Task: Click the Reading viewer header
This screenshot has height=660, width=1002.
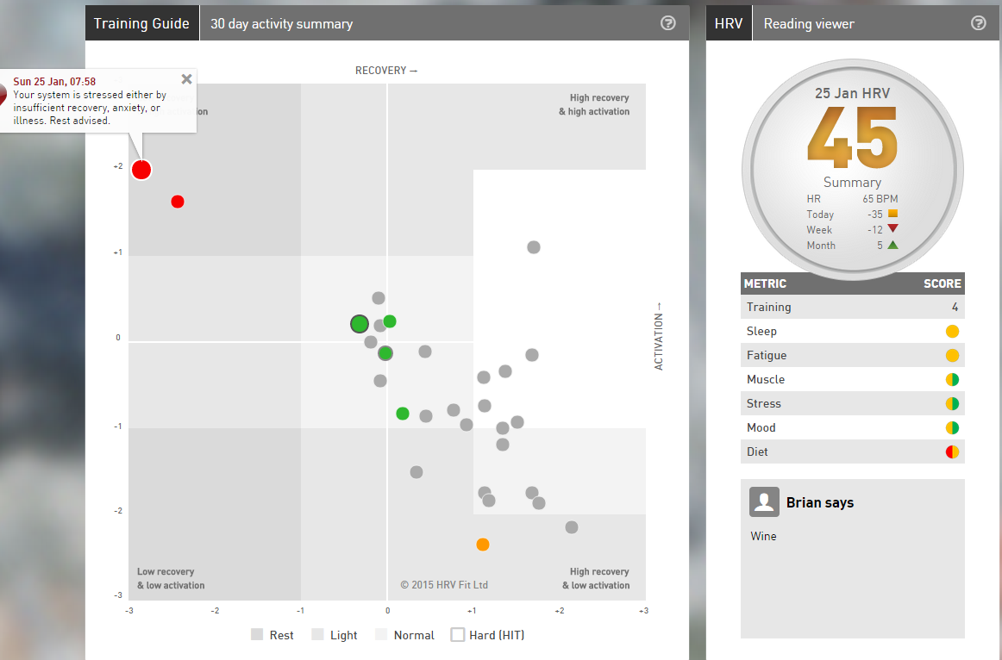Action: coord(809,23)
